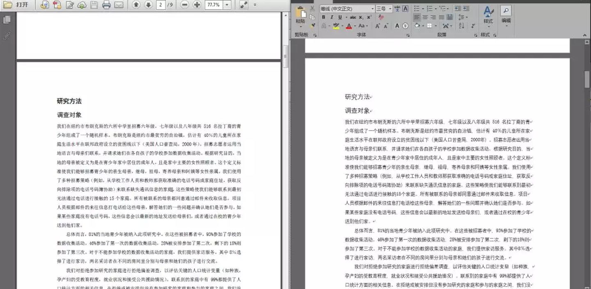591x289 pixels.
Task: Click the Format Painter brush in Word
Action: [x=313, y=25]
